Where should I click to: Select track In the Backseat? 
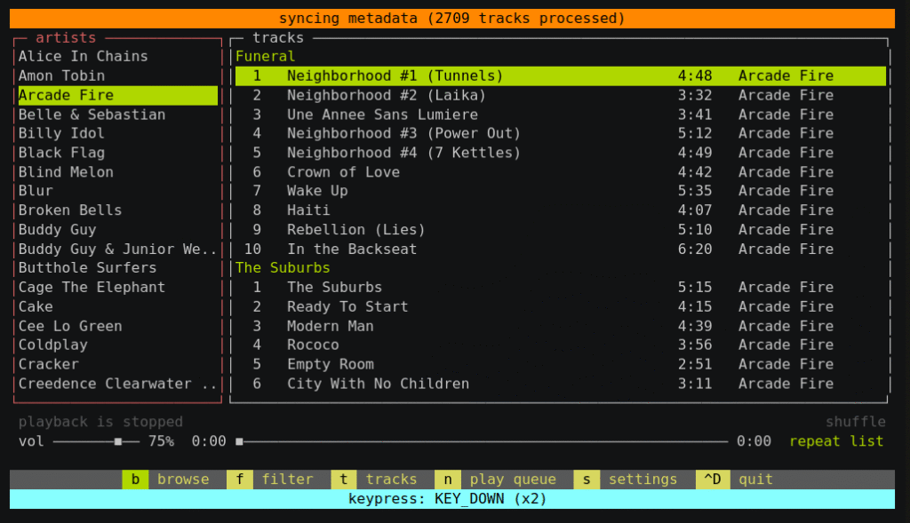click(x=561, y=249)
